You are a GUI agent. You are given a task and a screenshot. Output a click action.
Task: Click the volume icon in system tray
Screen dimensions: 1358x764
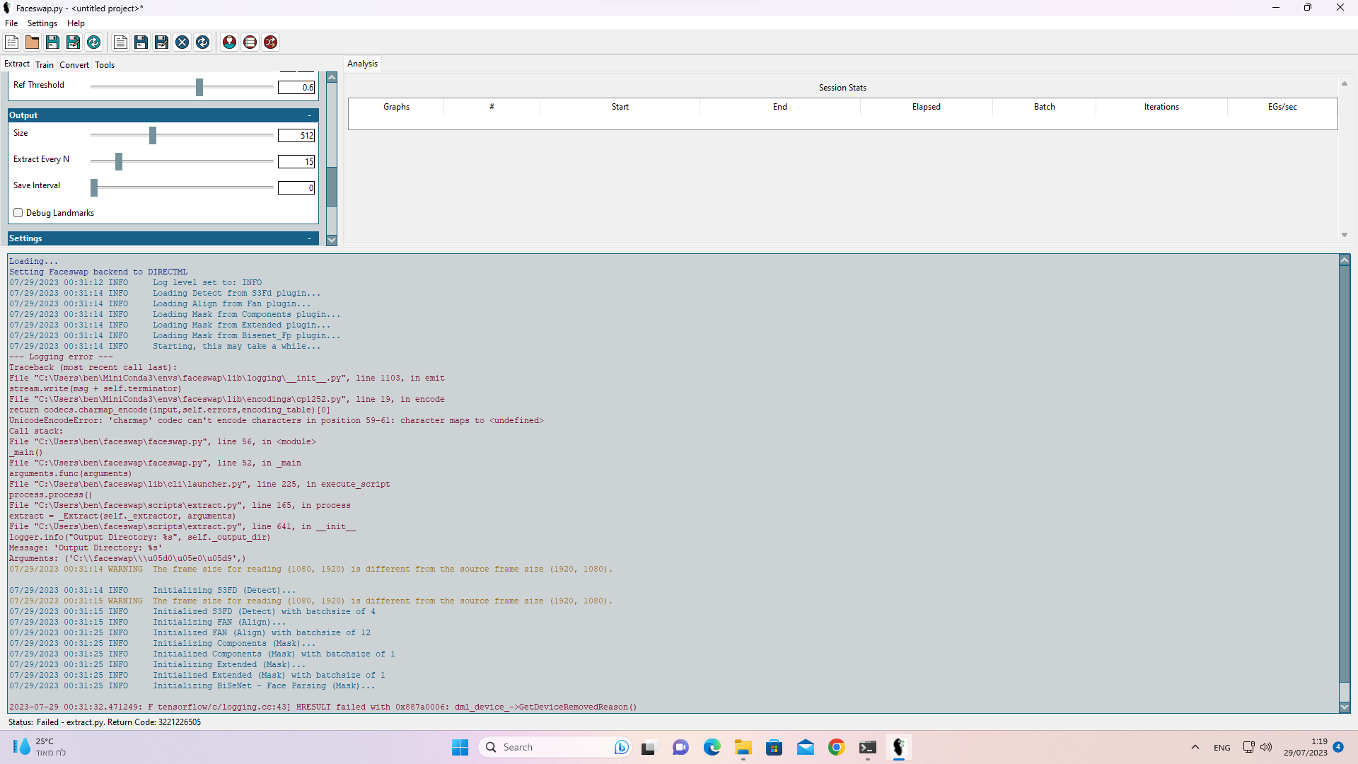(x=1266, y=747)
